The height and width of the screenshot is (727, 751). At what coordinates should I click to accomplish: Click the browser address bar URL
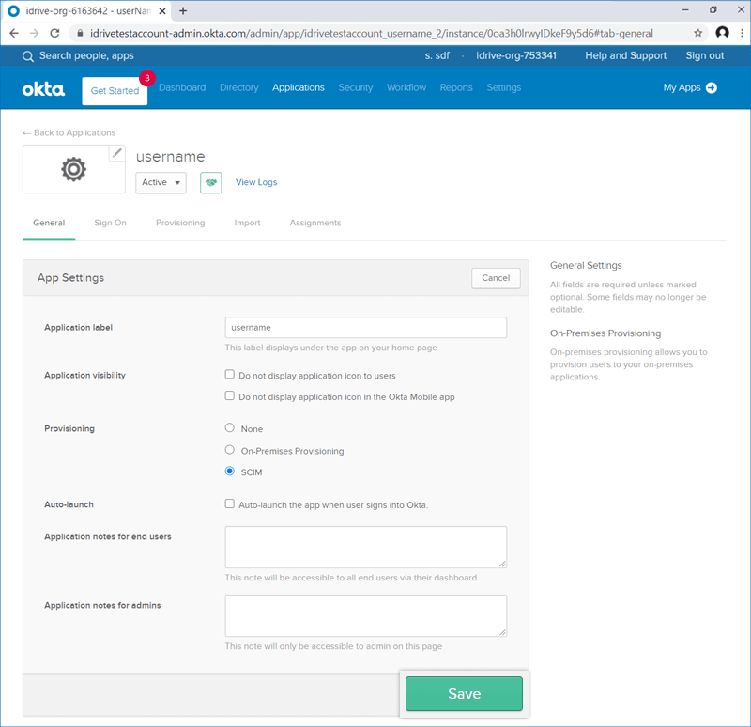click(371, 33)
